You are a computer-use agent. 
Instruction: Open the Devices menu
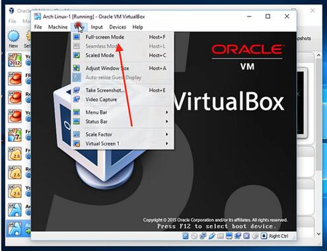(118, 27)
